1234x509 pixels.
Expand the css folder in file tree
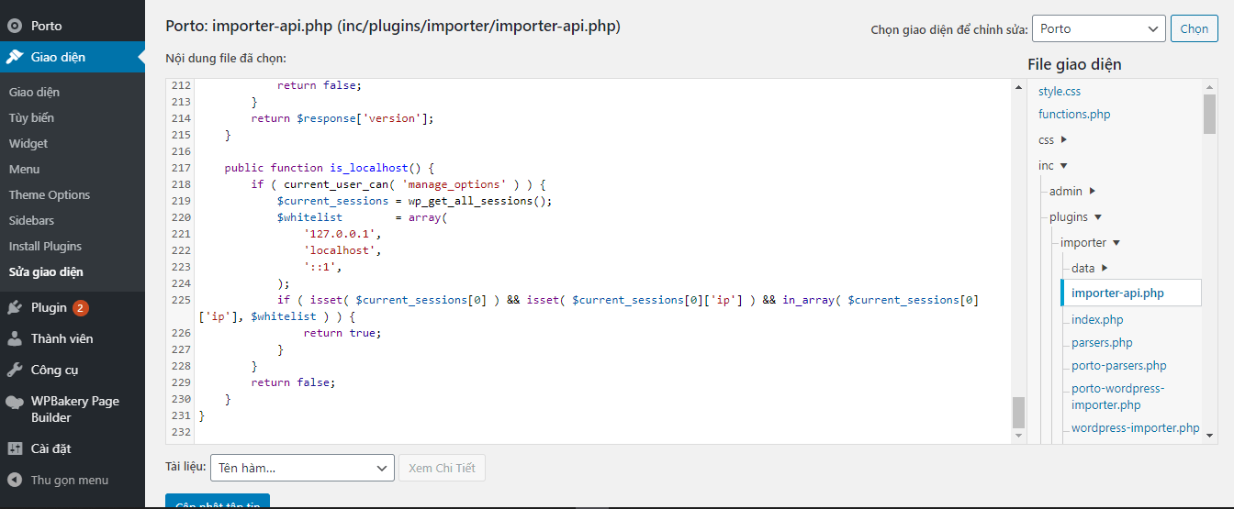pos(1063,140)
